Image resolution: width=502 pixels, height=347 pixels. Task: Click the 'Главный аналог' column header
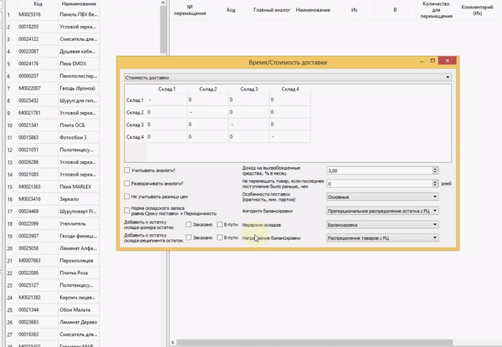[271, 10]
